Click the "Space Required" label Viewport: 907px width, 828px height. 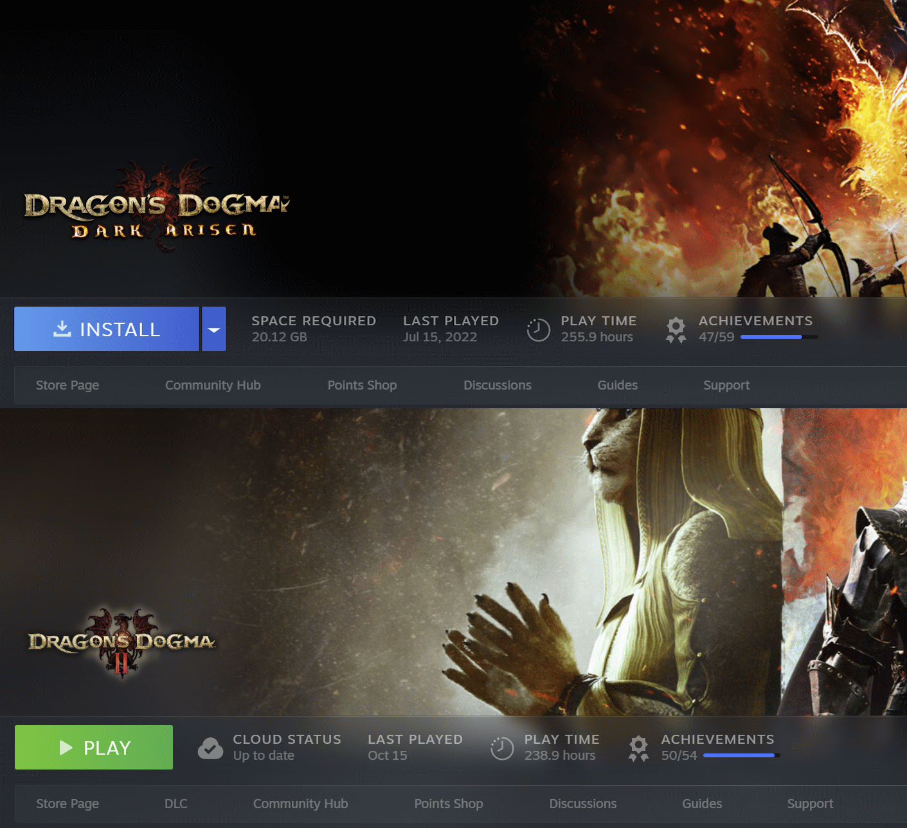coord(314,321)
